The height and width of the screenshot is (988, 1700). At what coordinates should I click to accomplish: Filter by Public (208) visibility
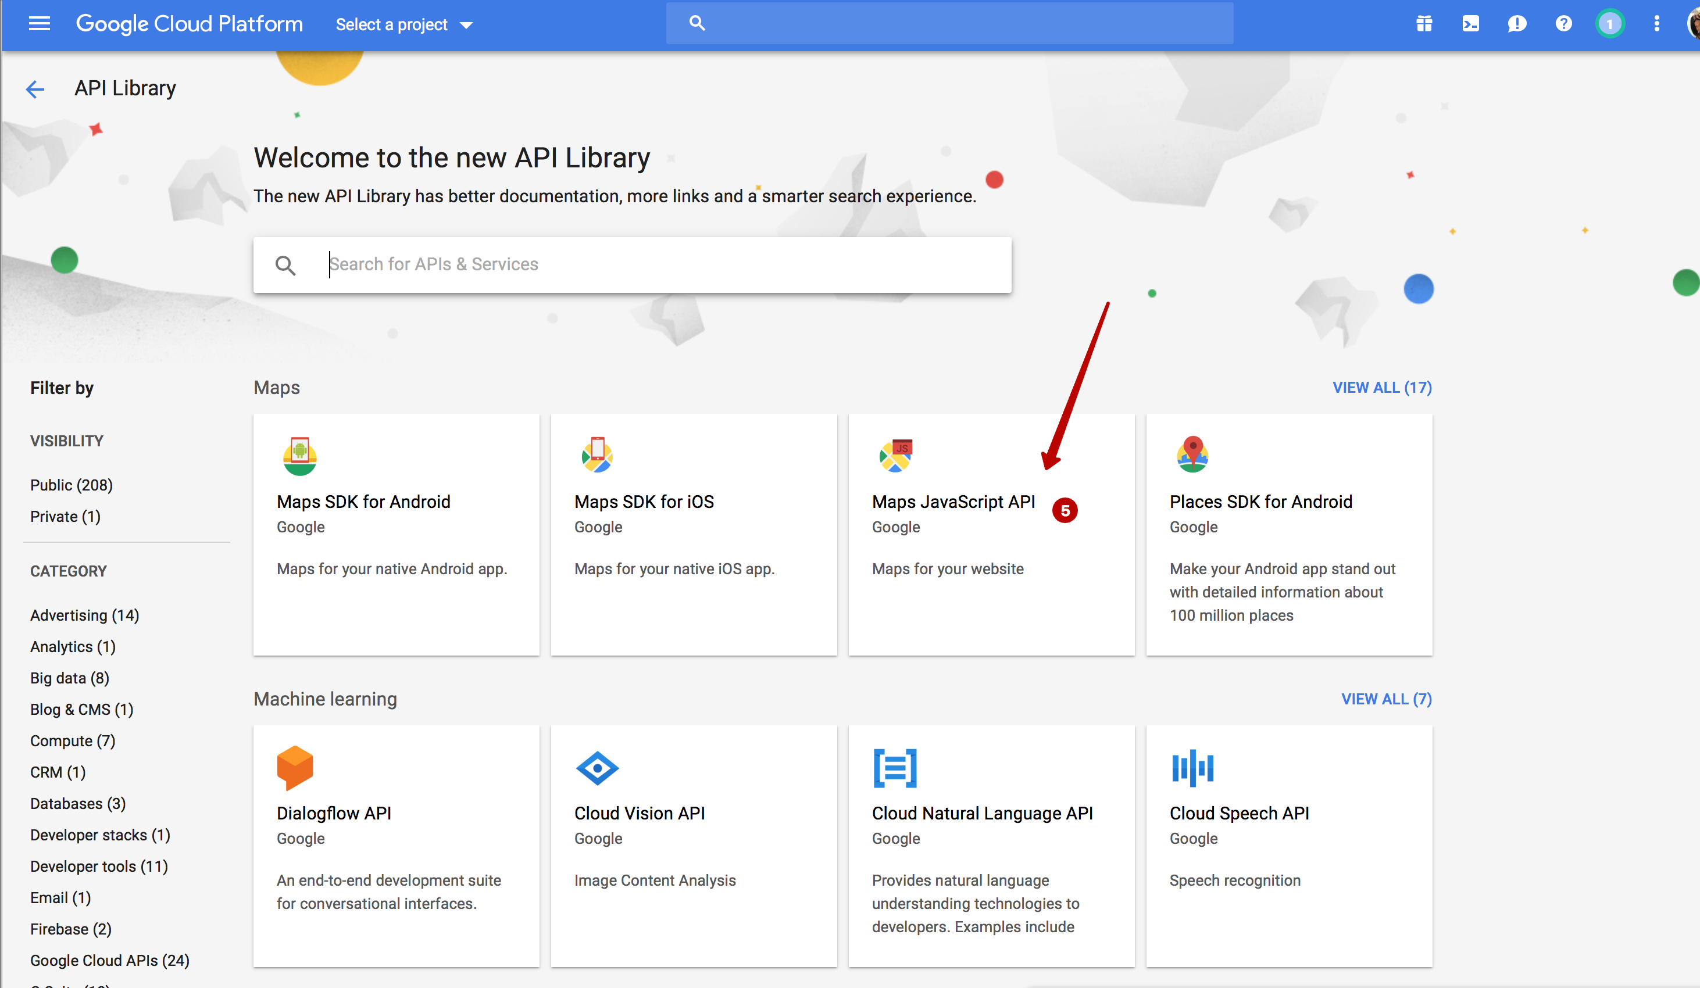tap(72, 485)
